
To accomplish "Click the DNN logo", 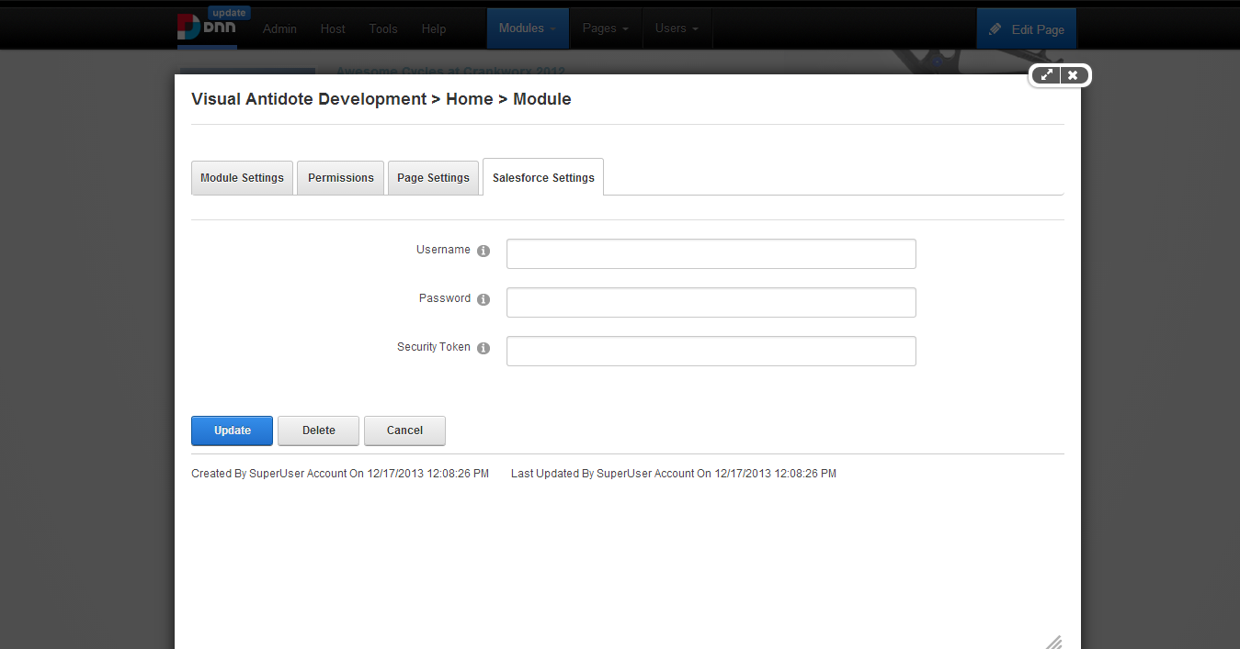I will click(207, 28).
